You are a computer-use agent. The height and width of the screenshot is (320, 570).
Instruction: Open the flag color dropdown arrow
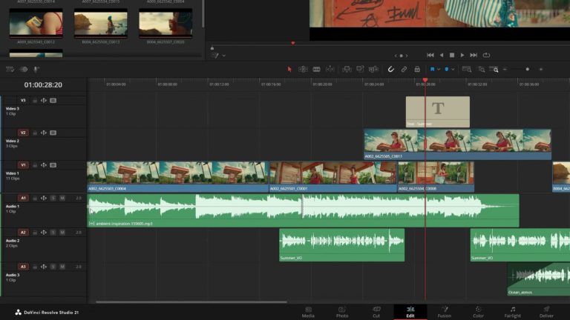[x=439, y=70]
